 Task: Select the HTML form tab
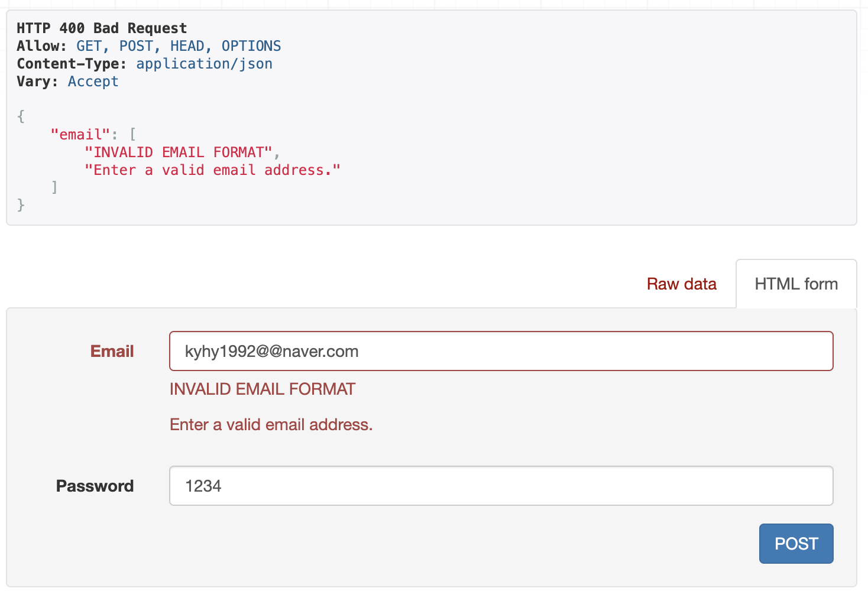tap(796, 284)
